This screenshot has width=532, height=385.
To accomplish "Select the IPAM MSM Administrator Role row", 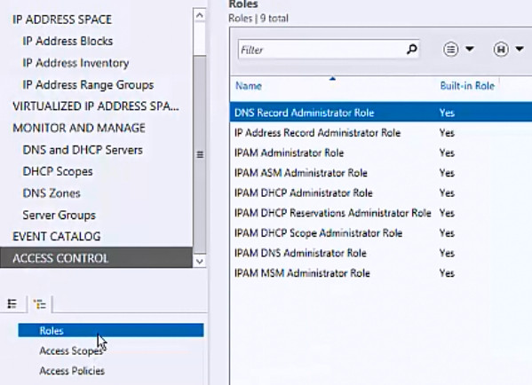I will pyautogui.click(x=381, y=273).
